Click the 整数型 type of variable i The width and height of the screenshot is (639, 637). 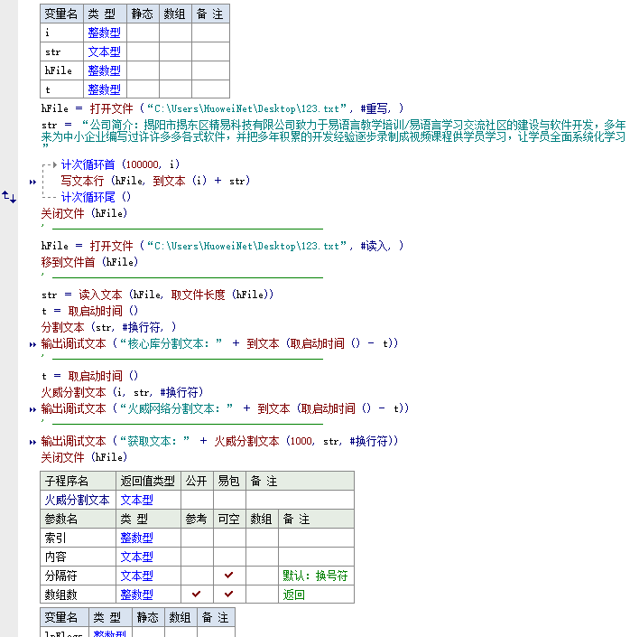tap(105, 33)
